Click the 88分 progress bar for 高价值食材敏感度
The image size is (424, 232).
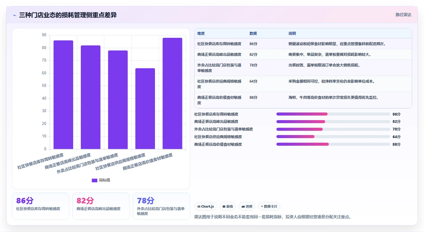tap(333, 144)
